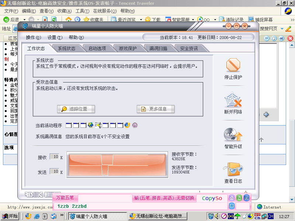This screenshot has height=221, width=295.
Task: Expand Smart Block (智能屏蔽) dropdown arrow
Action: click(193, 20)
